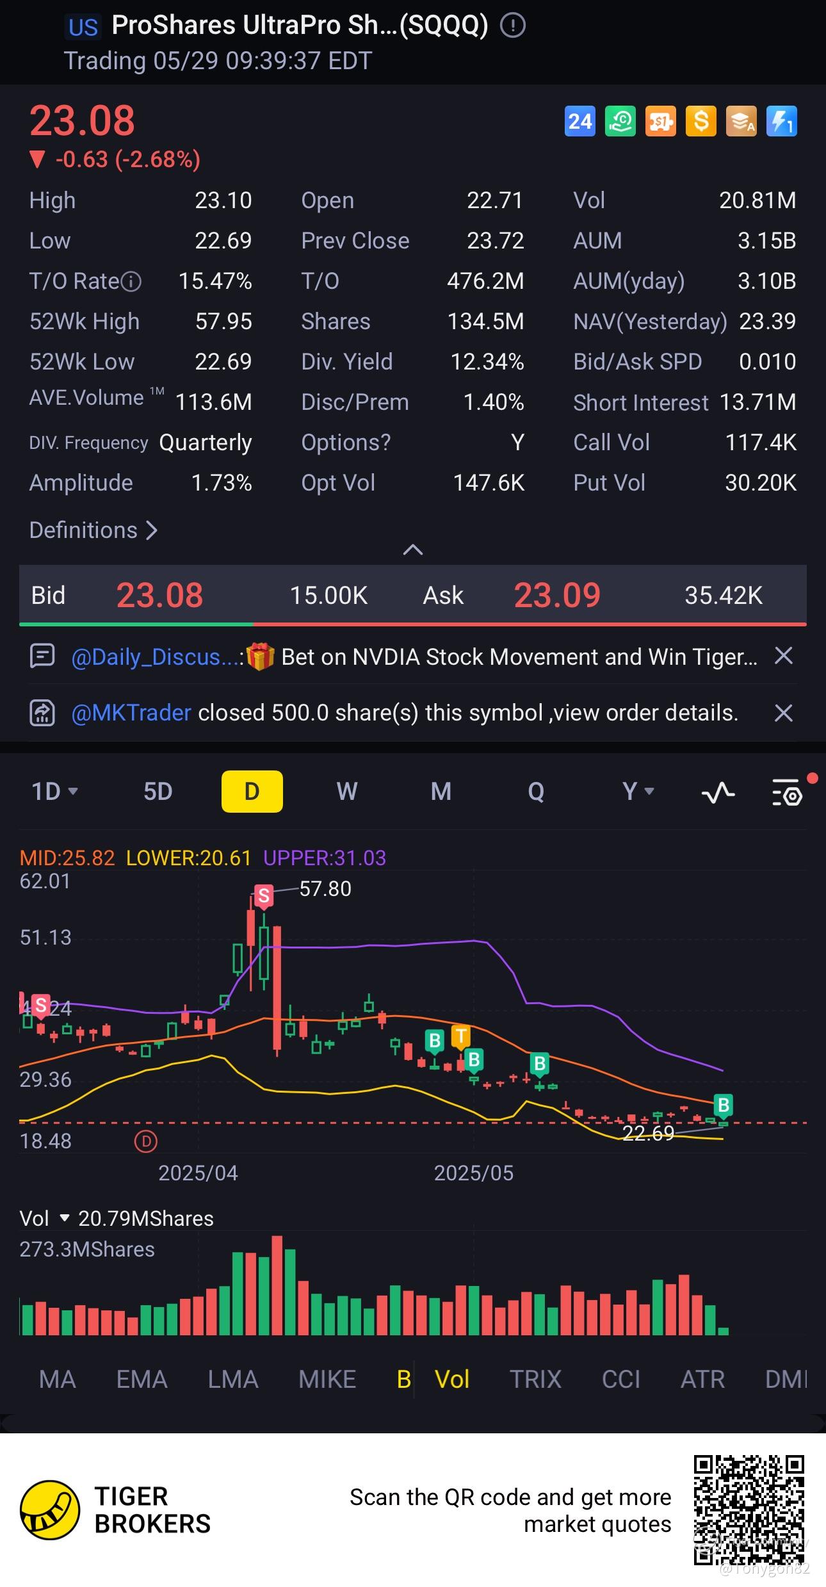Select the CCI indicator

pyautogui.click(x=621, y=1379)
